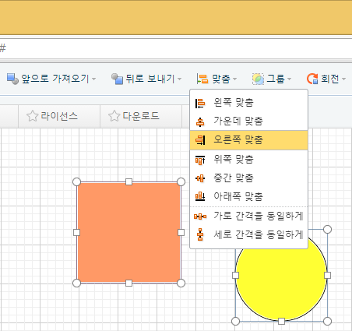This screenshot has width=352, height=331.
Task: Open the 그룹 group dropdown
Action: tap(272, 79)
